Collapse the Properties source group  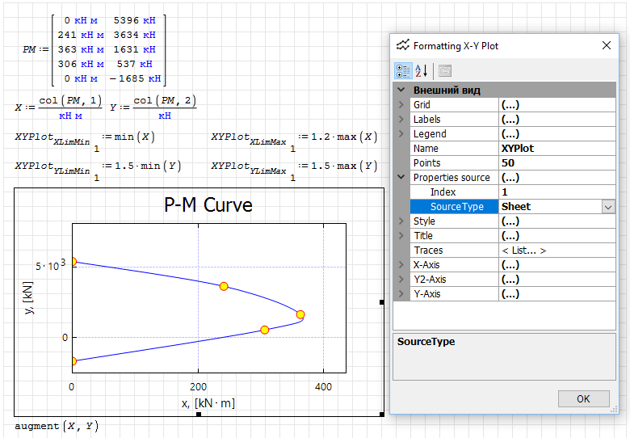pyautogui.click(x=401, y=178)
